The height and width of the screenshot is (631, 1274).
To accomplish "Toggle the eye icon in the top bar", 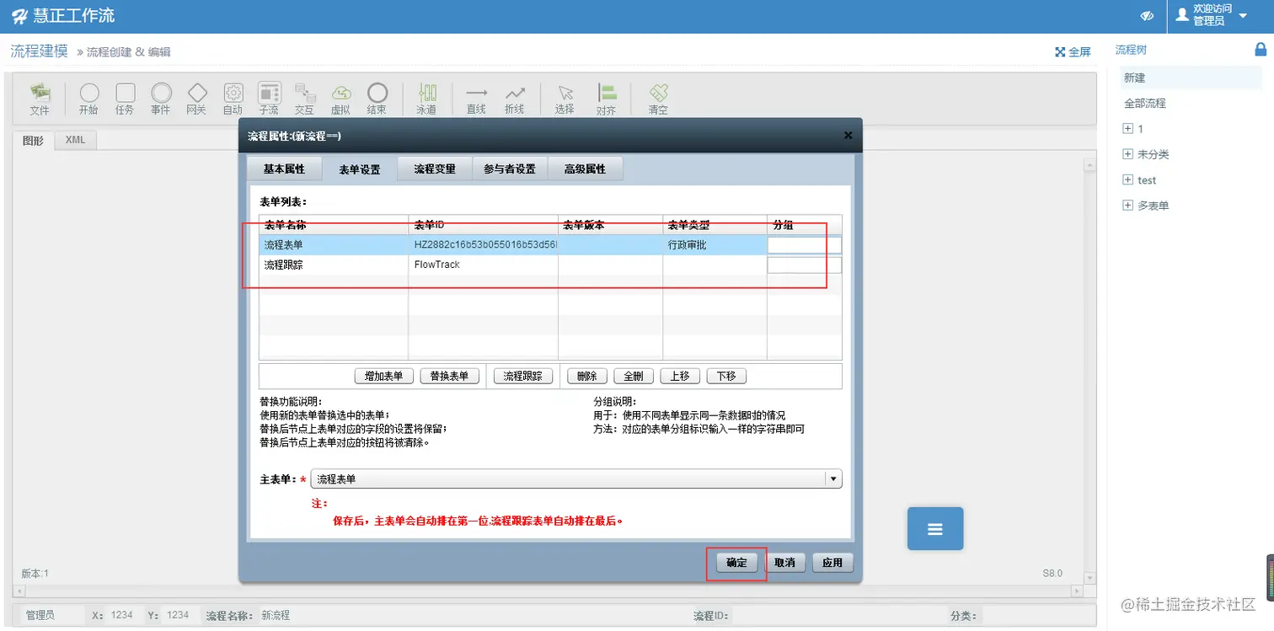I will pyautogui.click(x=1147, y=16).
